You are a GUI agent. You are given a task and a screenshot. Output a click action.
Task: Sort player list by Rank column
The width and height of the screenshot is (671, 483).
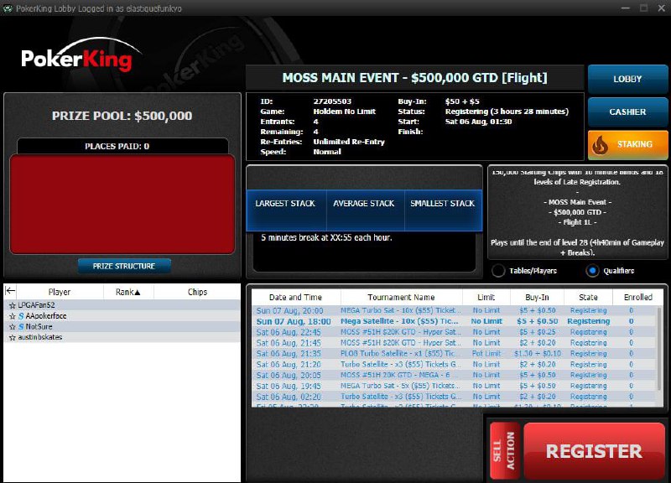(x=128, y=292)
